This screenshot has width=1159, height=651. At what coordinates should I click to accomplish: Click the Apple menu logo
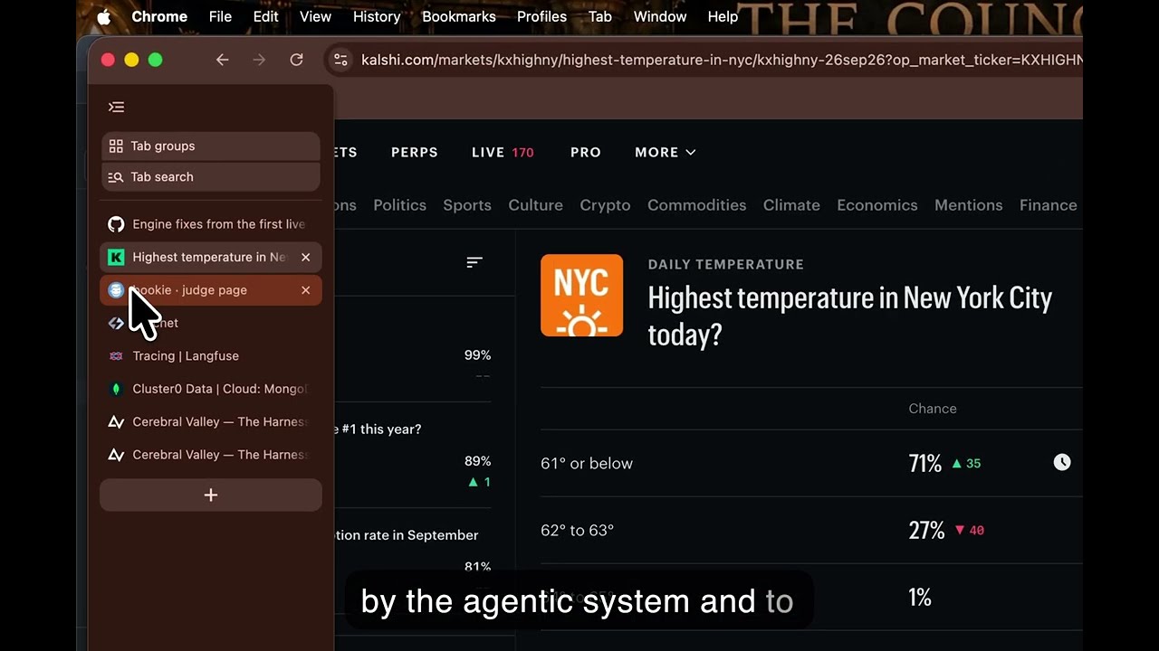[103, 16]
